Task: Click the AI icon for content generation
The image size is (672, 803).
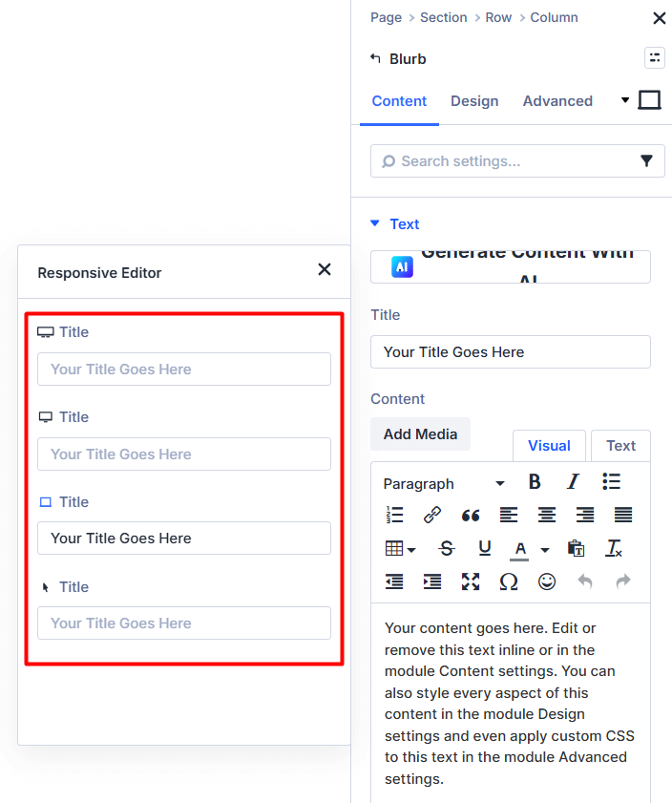Action: pyautogui.click(x=402, y=266)
